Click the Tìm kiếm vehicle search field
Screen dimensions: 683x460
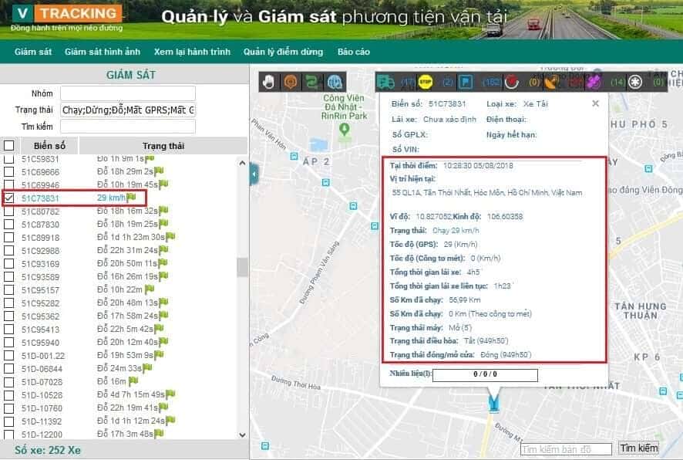coord(128,127)
